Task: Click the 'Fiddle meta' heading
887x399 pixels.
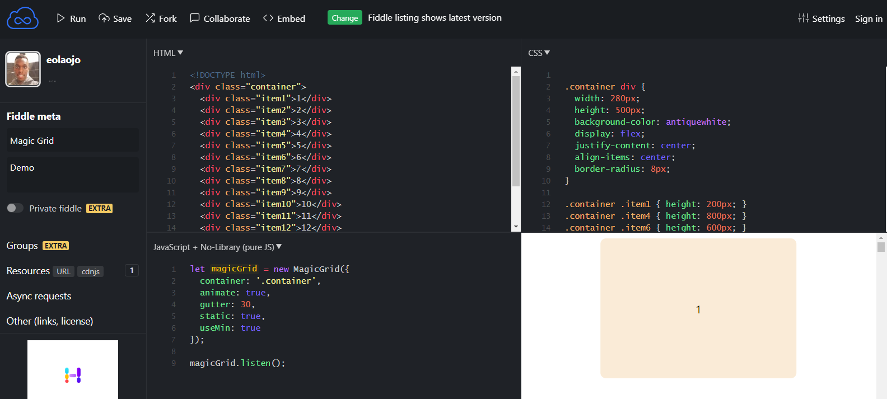Action: click(x=34, y=116)
